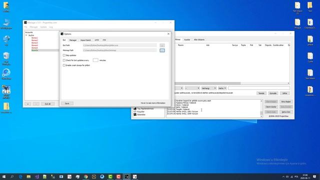Click the Client Göster button

tap(271, 107)
